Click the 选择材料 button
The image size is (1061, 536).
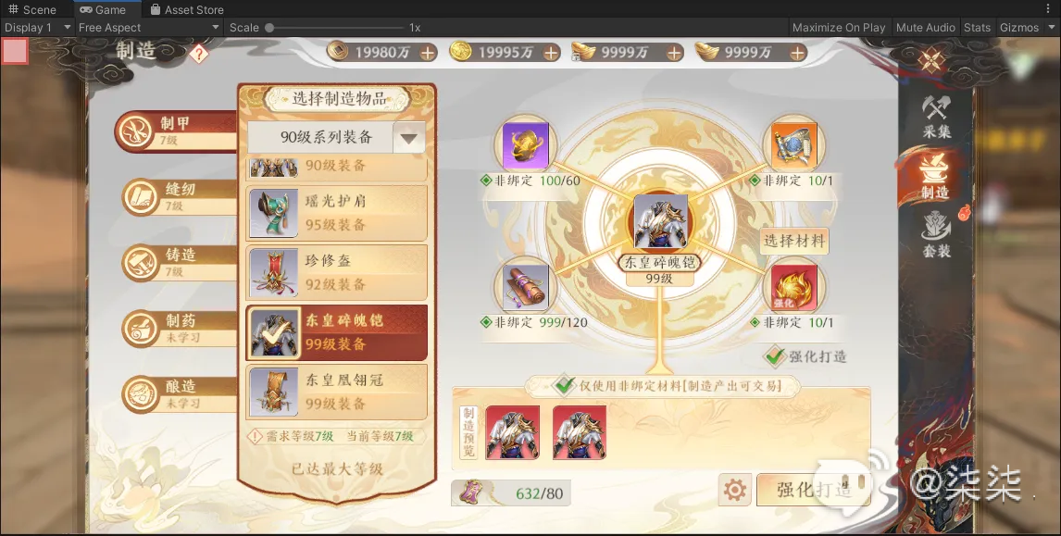(794, 241)
